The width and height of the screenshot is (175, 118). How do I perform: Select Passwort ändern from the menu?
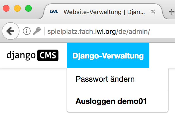pos(105,79)
